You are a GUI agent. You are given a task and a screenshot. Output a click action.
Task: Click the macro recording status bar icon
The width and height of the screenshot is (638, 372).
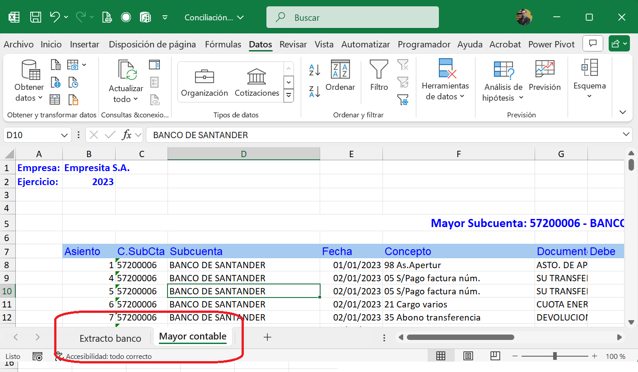tap(37, 356)
